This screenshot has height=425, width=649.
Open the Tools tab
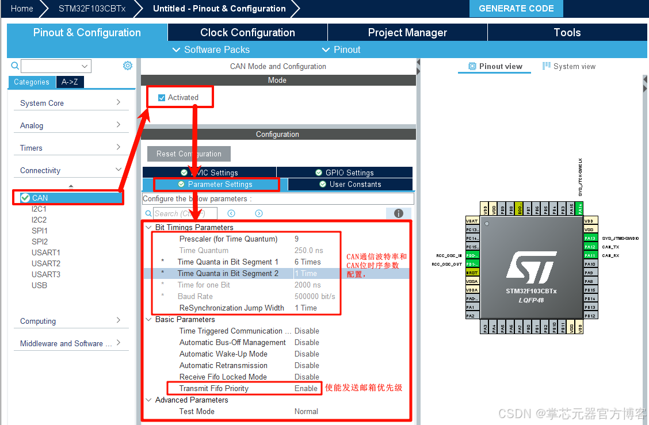click(567, 32)
